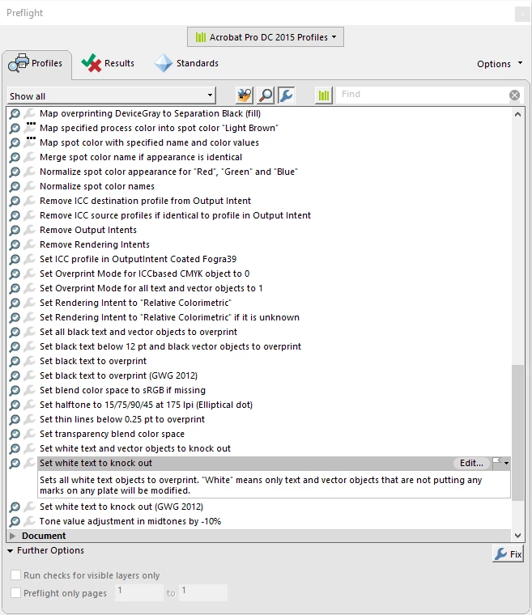
Task: Click magnifier icon beside Set Overprint Mode for ICCbased CMYK
Action: (15, 274)
